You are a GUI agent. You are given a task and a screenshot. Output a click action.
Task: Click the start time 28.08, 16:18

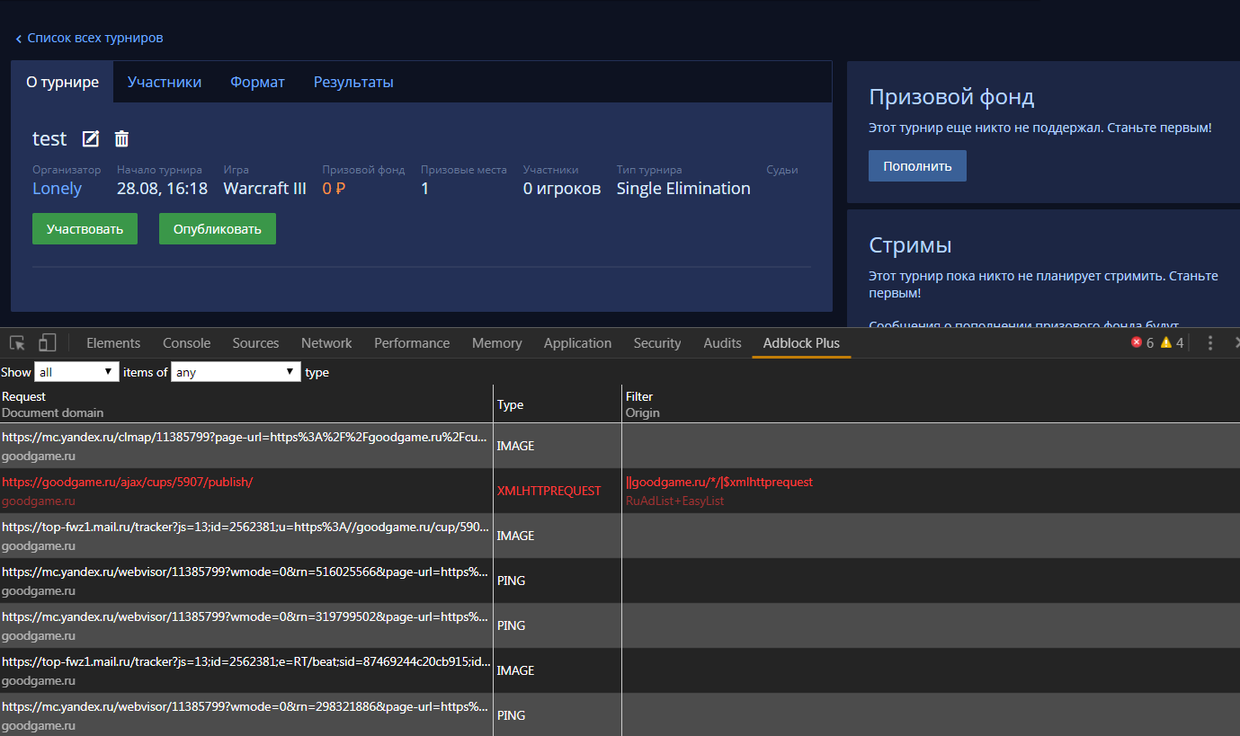[x=162, y=189]
